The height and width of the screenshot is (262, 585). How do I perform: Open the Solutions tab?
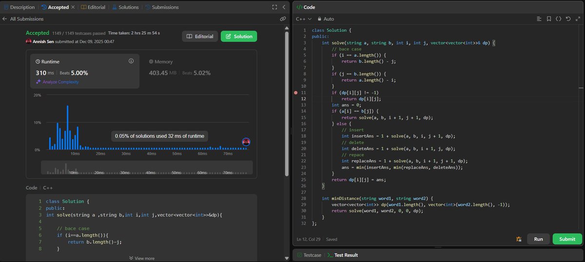[x=125, y=7]
